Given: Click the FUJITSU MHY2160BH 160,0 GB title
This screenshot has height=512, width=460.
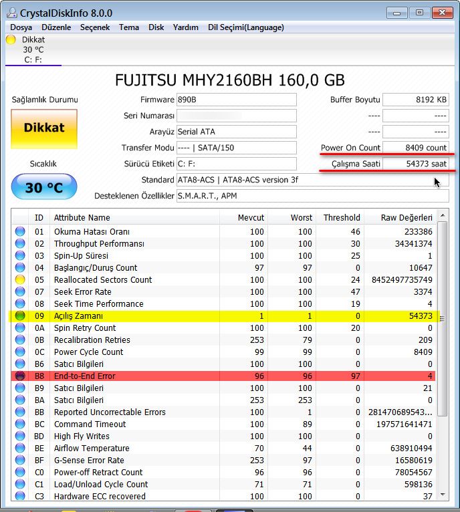Looking at the screenshot, I should pyautogui.click(x=230, y=80).
